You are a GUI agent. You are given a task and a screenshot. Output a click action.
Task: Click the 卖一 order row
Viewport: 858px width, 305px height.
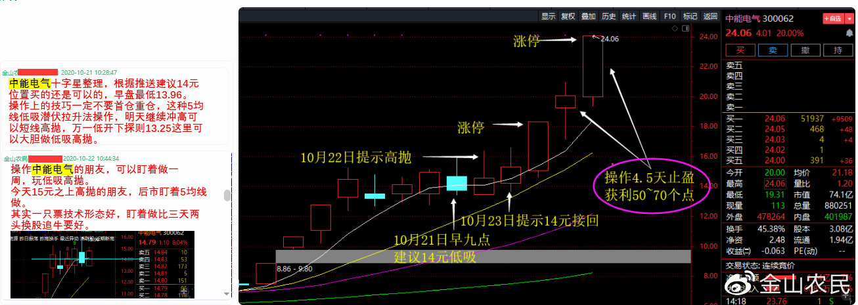click(x=790, y=107)
